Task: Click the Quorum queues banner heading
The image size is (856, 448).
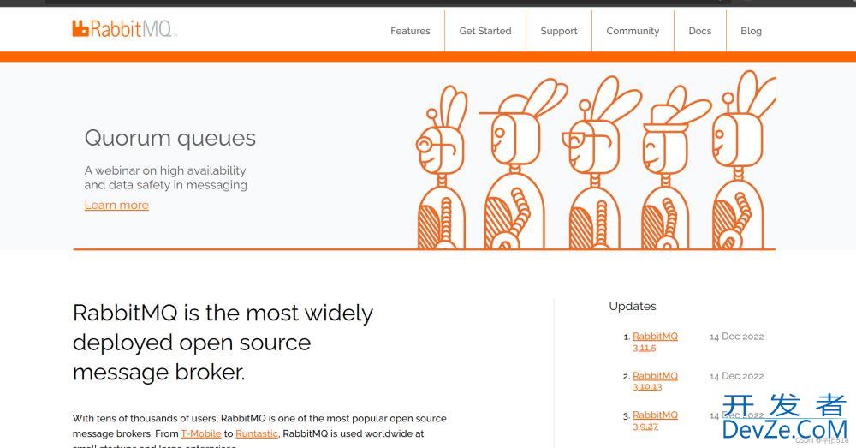Action: (x=169, y=138)
